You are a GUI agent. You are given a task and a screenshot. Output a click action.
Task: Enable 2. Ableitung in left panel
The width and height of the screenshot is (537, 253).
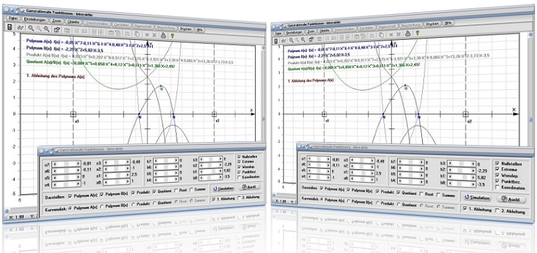click(239, 198)
